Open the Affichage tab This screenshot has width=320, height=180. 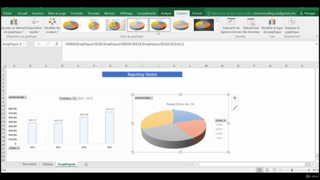(126, 13)
